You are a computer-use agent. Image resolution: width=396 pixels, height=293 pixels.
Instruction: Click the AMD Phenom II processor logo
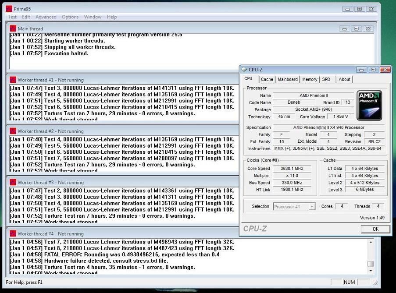[369, 106]
